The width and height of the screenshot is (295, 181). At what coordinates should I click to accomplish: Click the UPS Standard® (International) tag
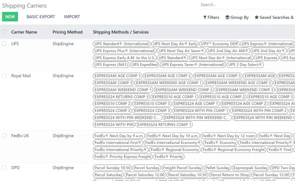coord(122,44)
